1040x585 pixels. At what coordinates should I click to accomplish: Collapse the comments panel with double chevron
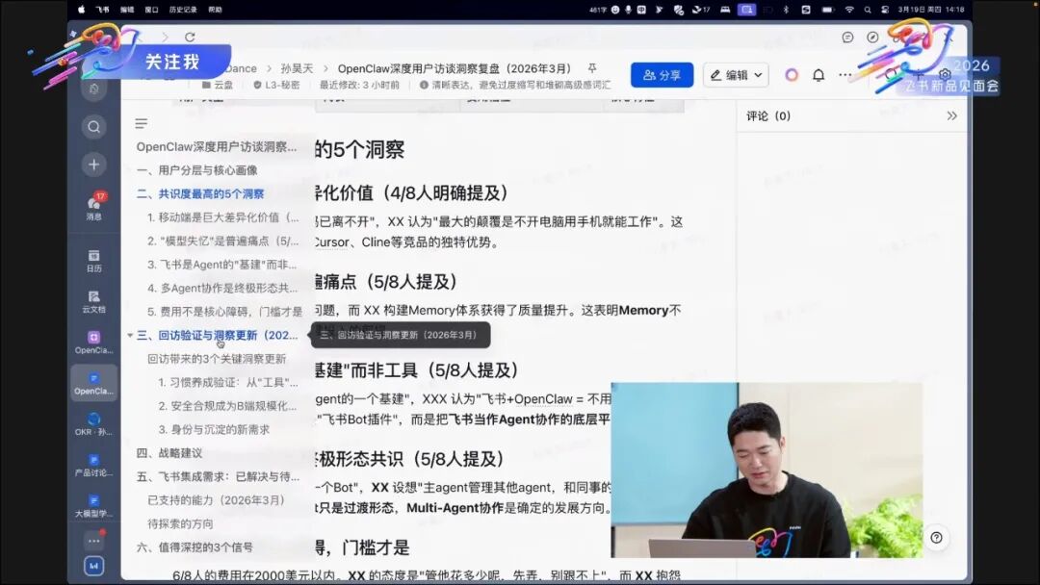(x=951, y=115)
